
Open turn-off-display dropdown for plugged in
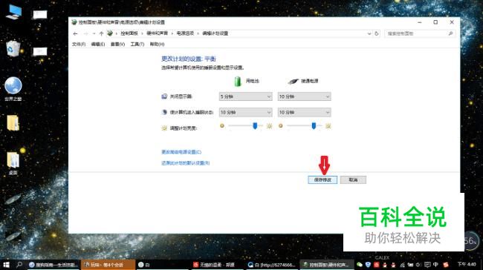pos(304,96)
